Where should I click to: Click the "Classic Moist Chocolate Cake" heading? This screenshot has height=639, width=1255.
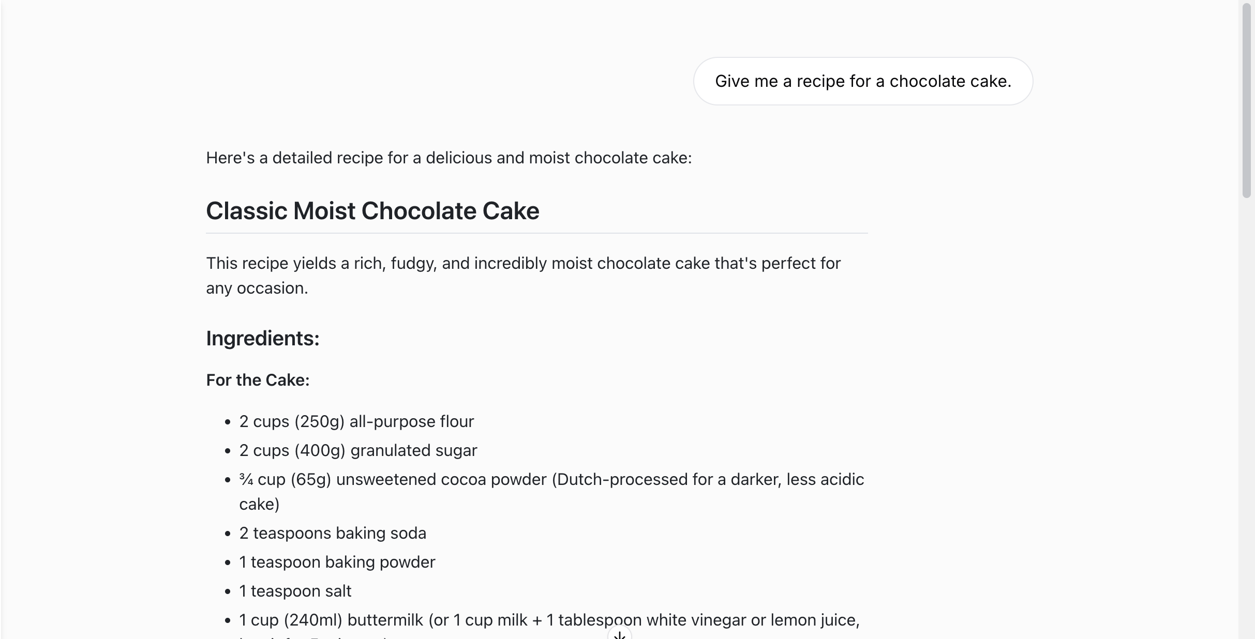(372, 211)
